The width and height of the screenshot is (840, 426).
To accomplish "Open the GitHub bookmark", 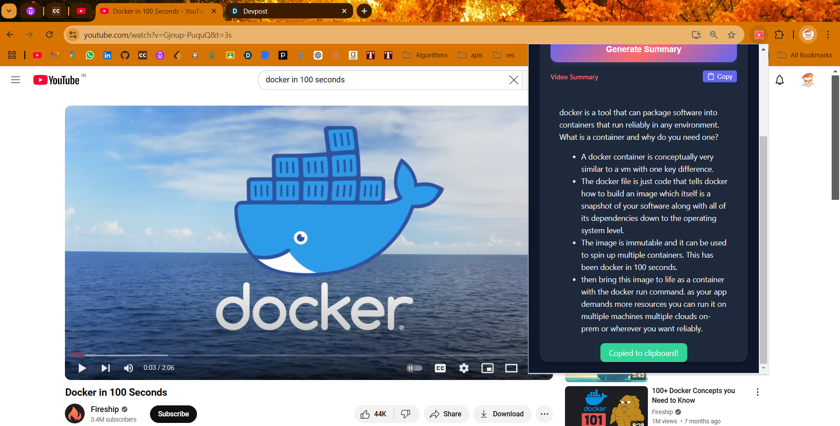I will tap(125, 55).
